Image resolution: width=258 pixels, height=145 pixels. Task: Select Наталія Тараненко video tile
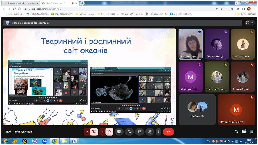coord(191,44)
